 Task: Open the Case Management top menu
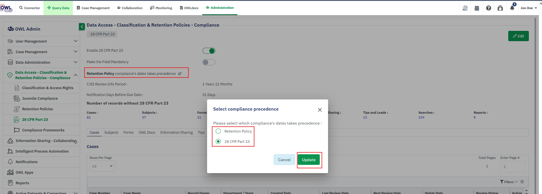click(93, 8)
